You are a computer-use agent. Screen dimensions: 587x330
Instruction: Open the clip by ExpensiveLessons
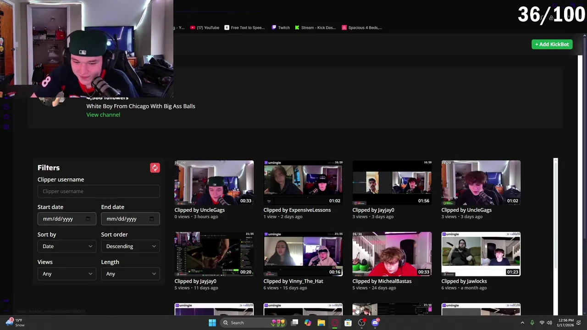pos(303,182)
